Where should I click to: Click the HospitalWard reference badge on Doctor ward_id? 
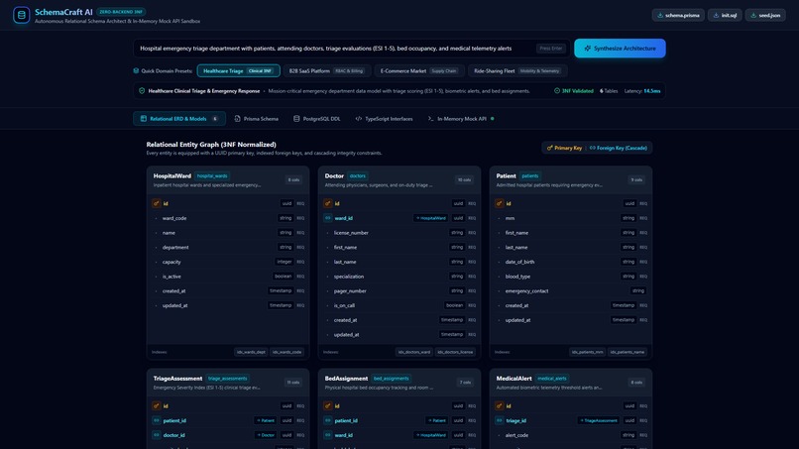(x=431, y=218)
